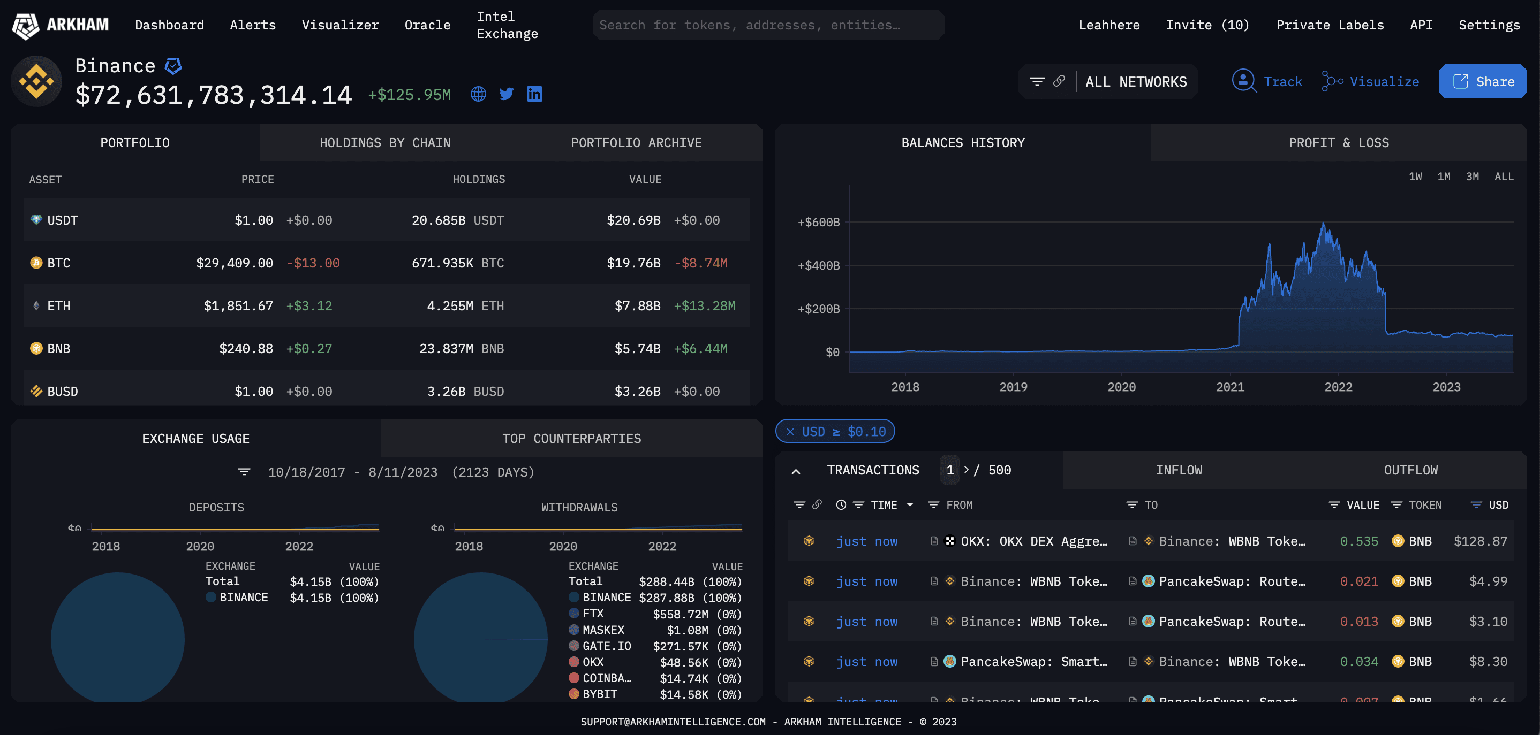This screenshot has height=735, width=1540.
Task: Select the ALL chart time range
Action: pyautogui.click(x=1504, y=177)
